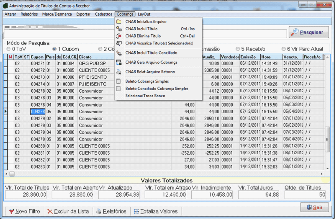
Task: Click the Pesquisar button
Action: 308,32
